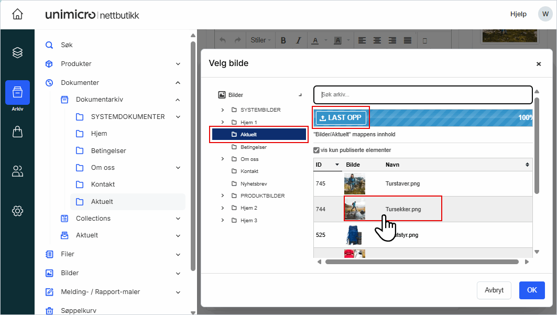
Task: Expand the Produkter menu chevron
Action: pyautogui.click(x=178, y=64)
